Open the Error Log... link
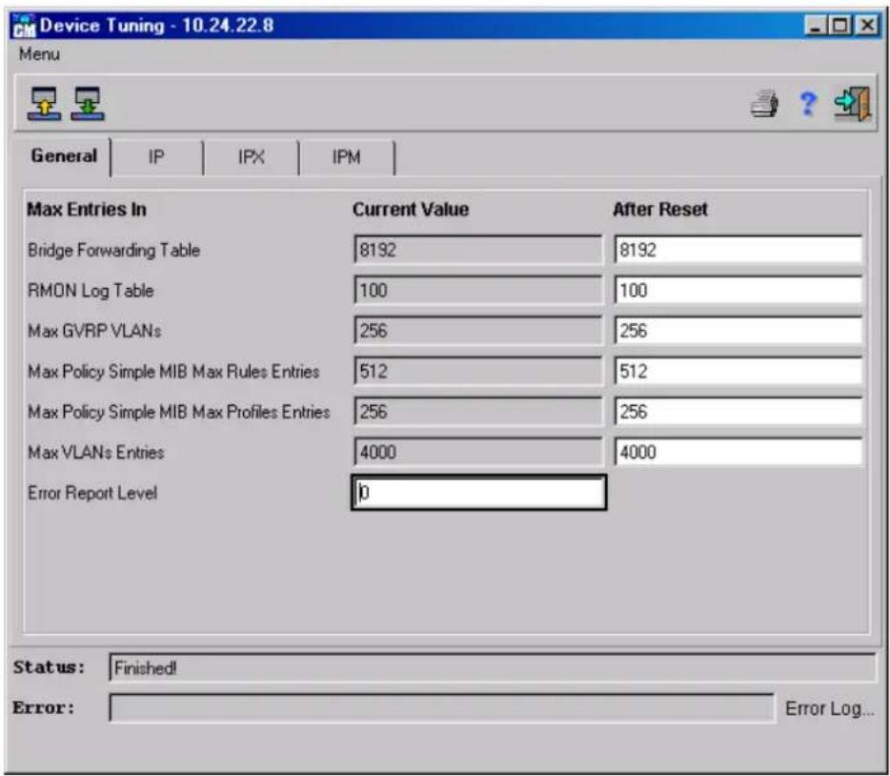The height and width of the screenshot is (776, 890). point(829,708)
